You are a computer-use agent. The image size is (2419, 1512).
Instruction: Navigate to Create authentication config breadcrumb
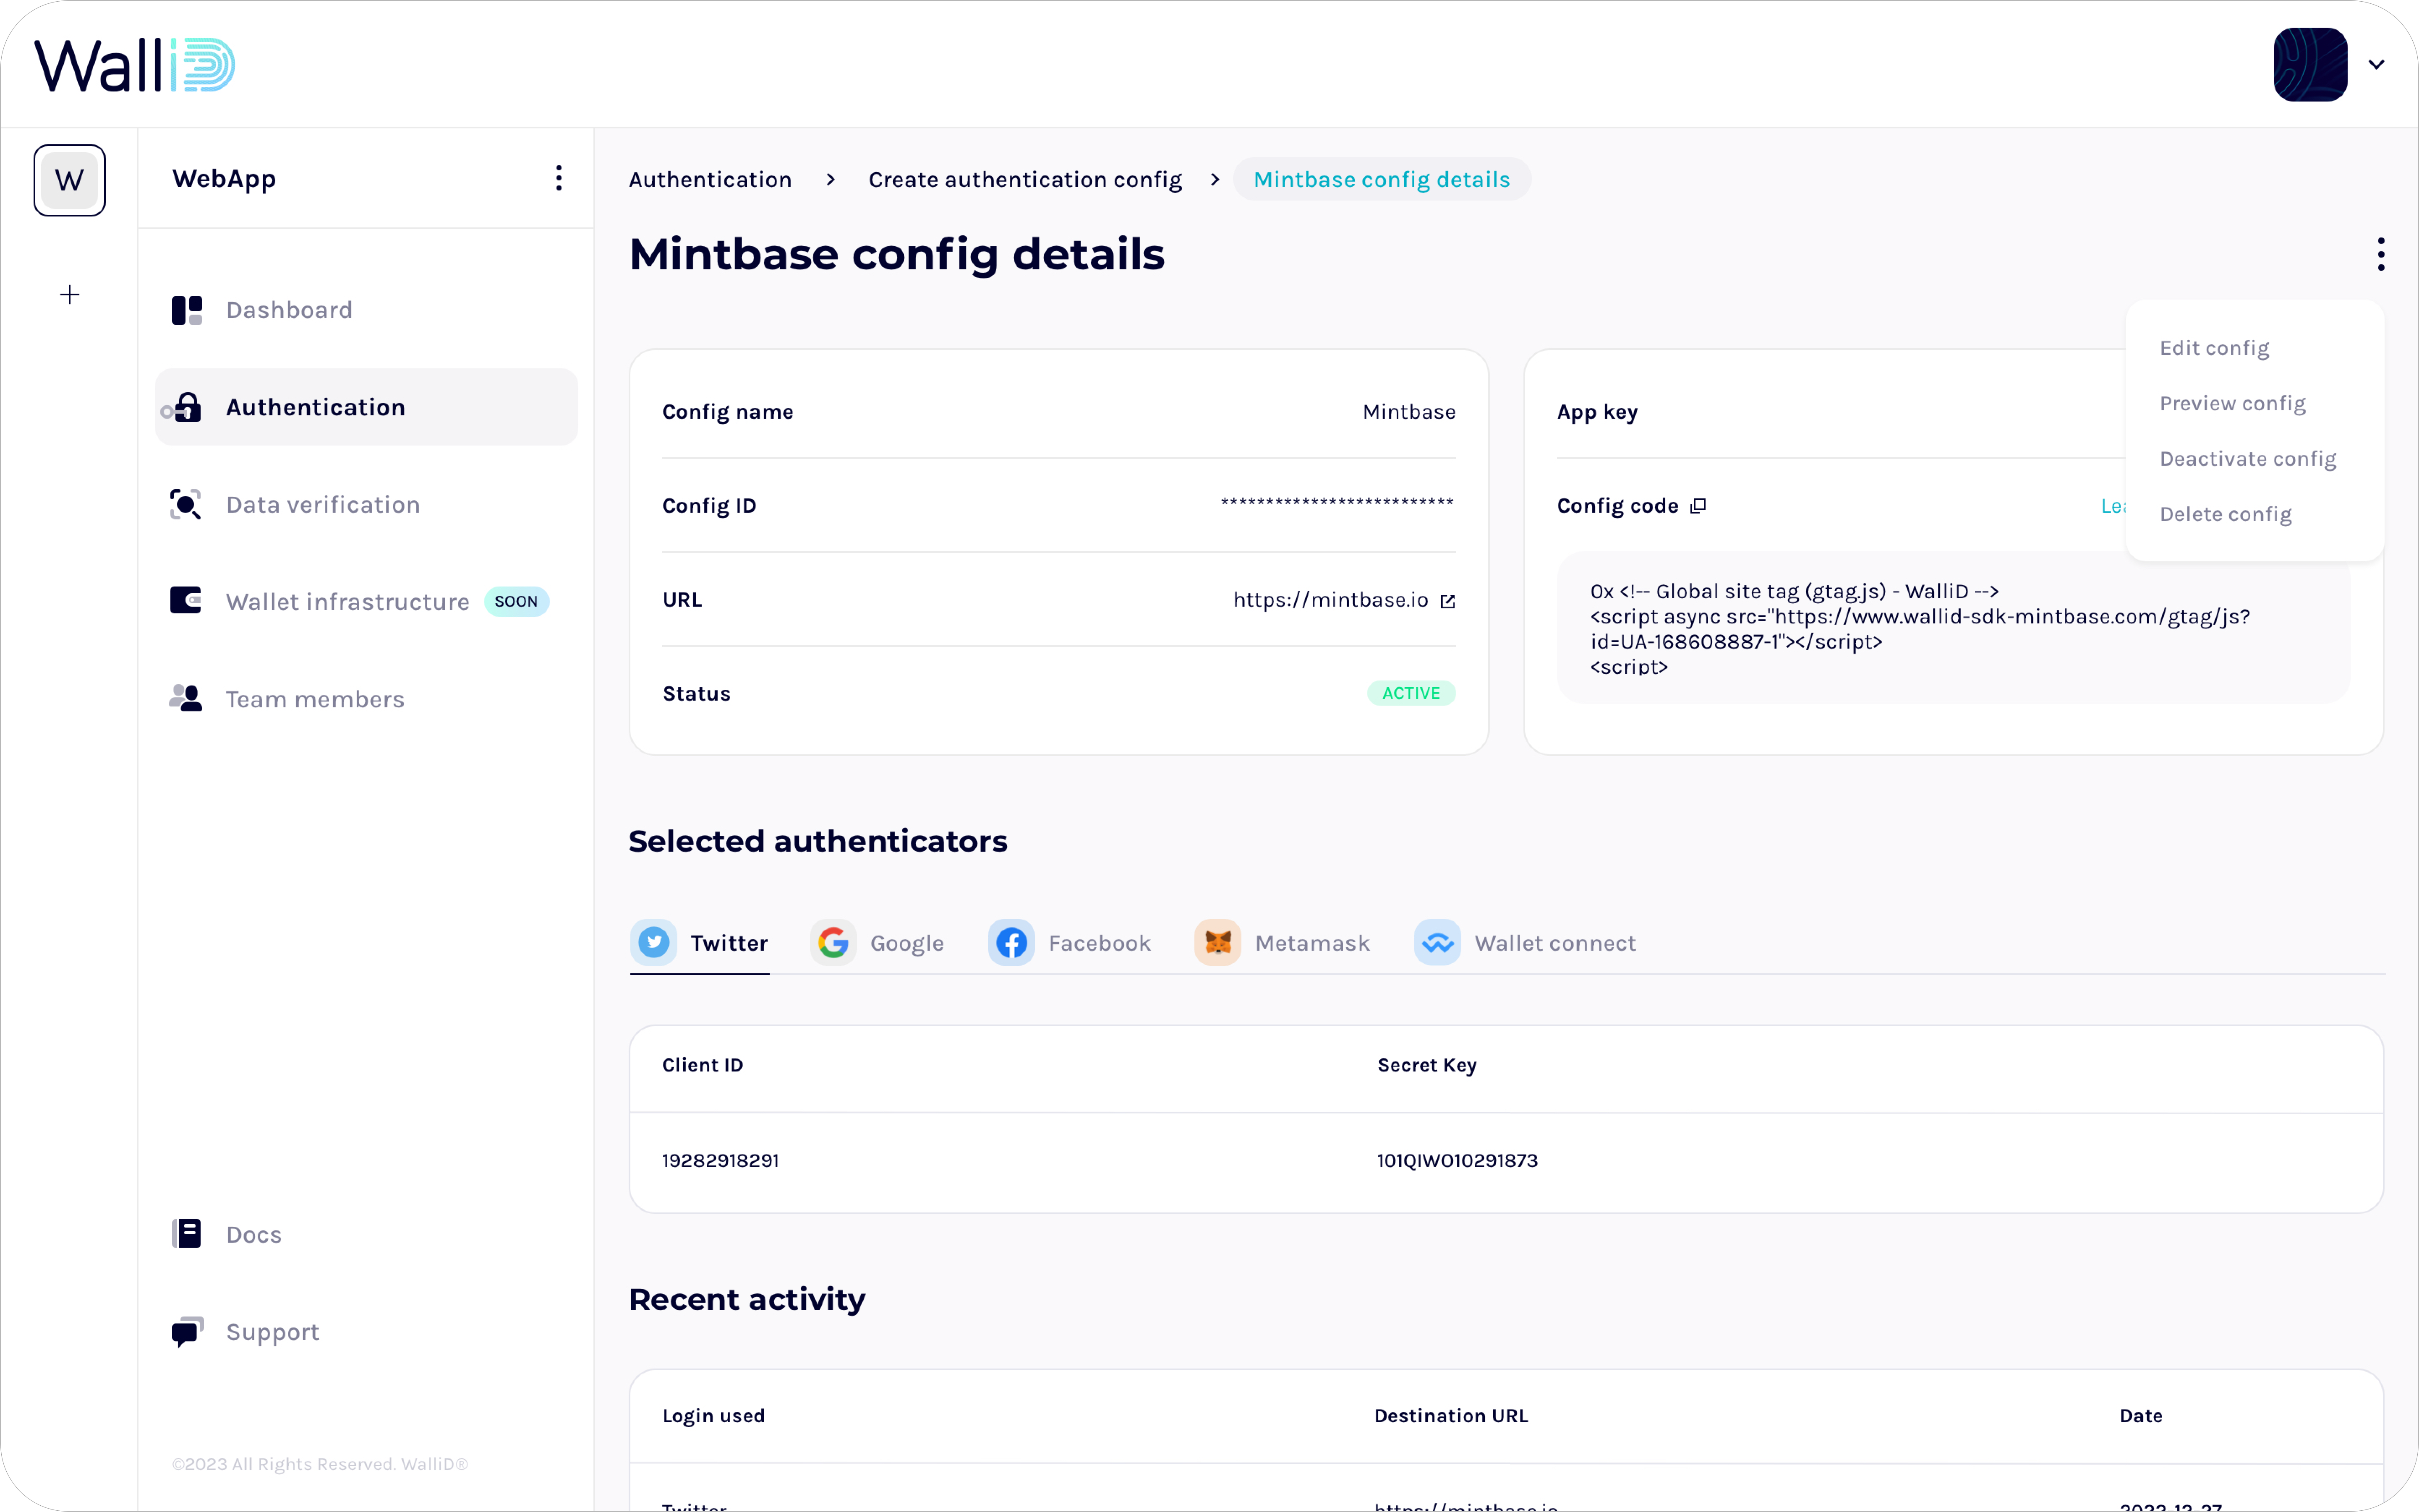[x=1024, y=179]
